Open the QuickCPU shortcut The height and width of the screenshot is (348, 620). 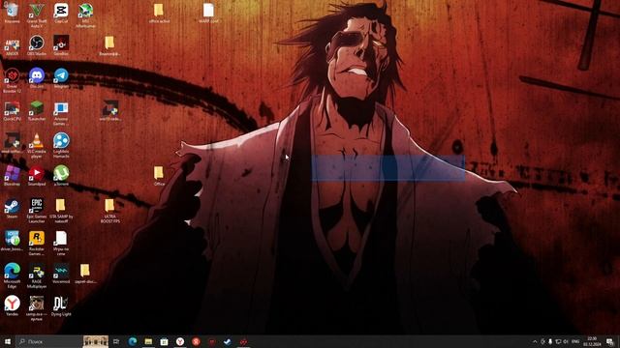click(12, 110)
